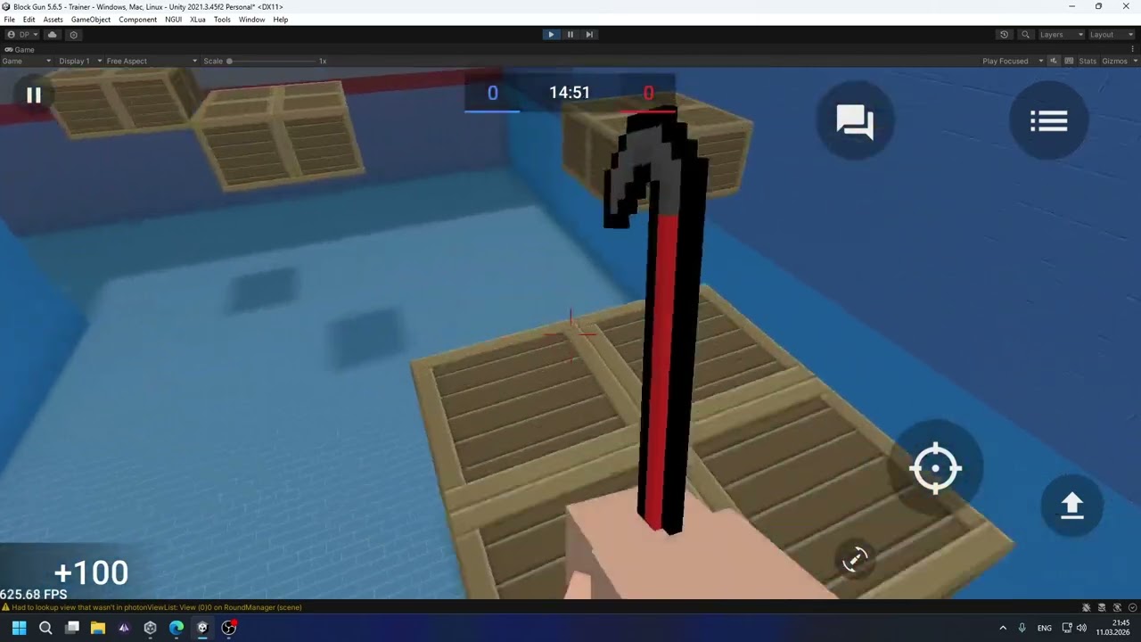Click status bar debug mode bug icon
The width and height of the screenshot is (1141, 642).
1087,607
